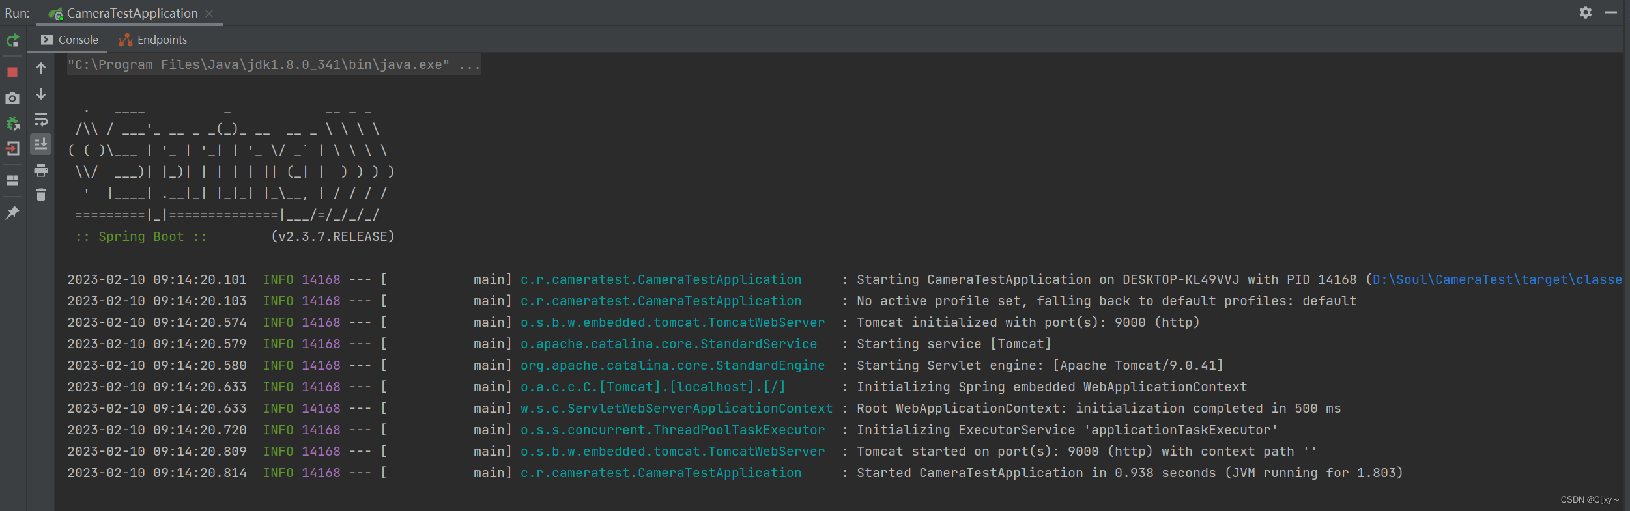Open the D:\Soul\CameraTest\target link

tap(1497, 279)
